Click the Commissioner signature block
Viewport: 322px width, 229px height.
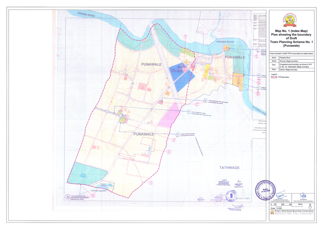[x=303, y=198]
